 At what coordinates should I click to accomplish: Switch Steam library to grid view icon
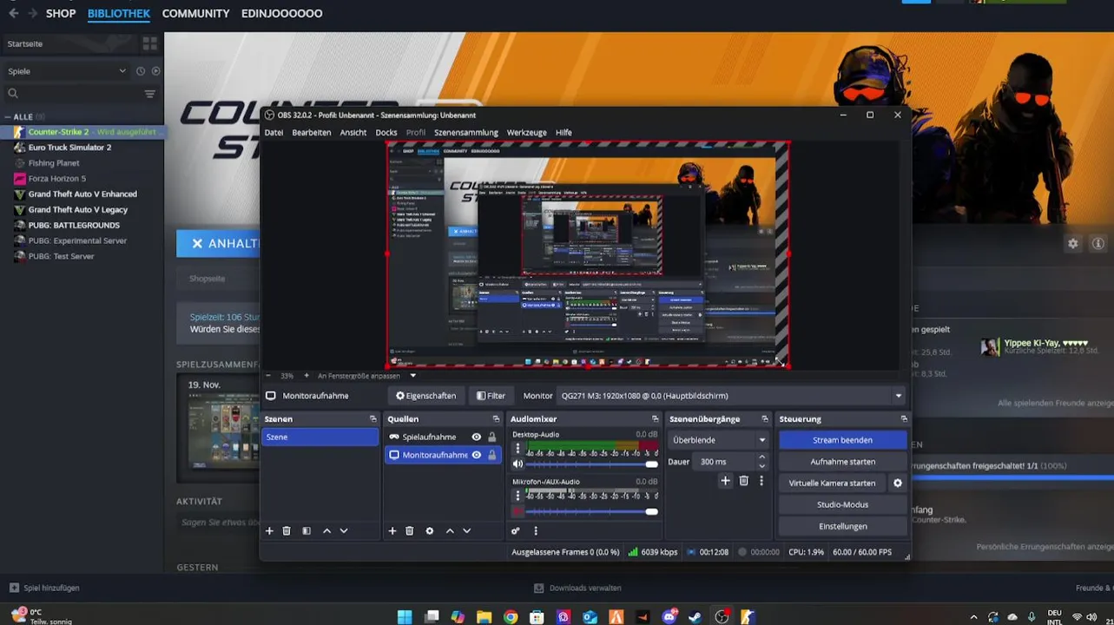[x=149, y=43]
